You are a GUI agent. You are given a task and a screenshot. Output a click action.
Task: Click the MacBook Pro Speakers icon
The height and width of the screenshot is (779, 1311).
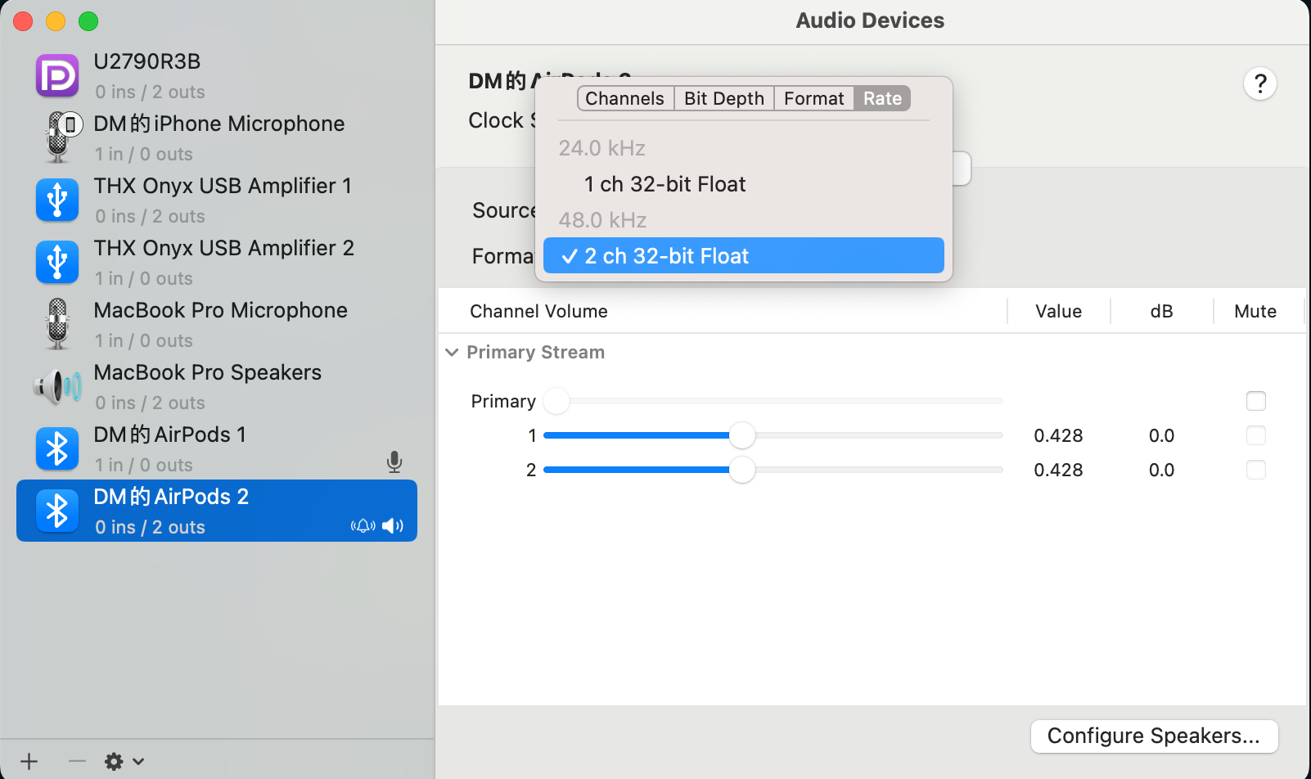click(57, 386)
